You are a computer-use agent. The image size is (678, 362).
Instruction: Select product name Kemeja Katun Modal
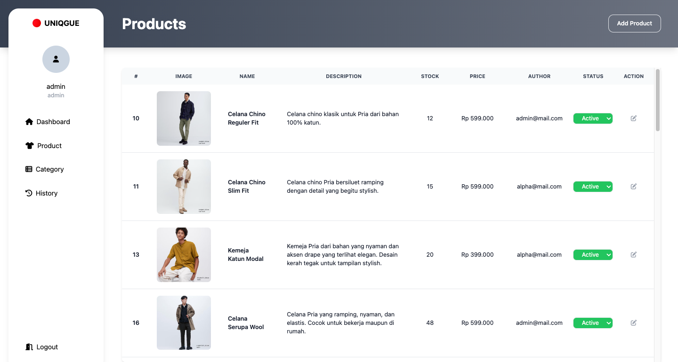pyautogui.click(x=246, y=255)
